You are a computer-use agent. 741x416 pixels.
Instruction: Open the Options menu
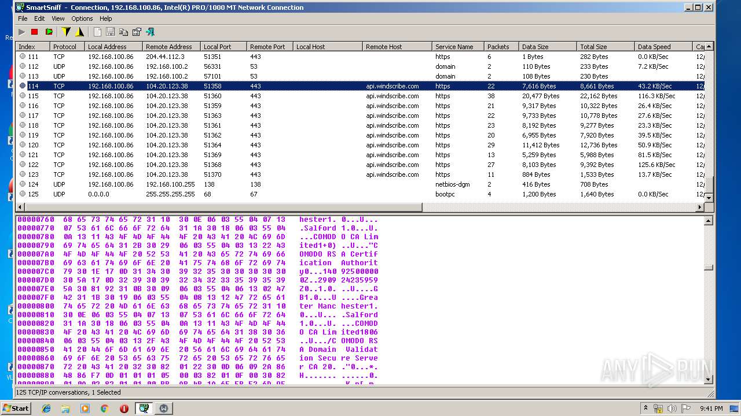[x=82, y=18]
